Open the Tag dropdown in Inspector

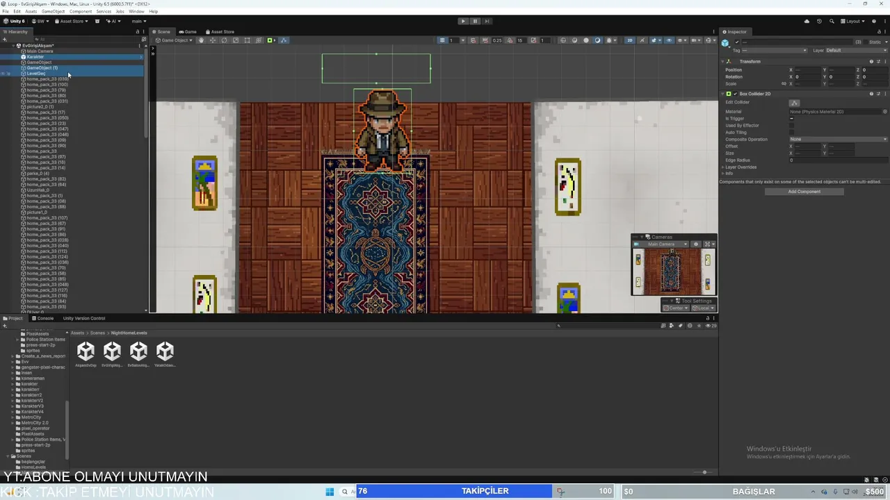point(775,51)
